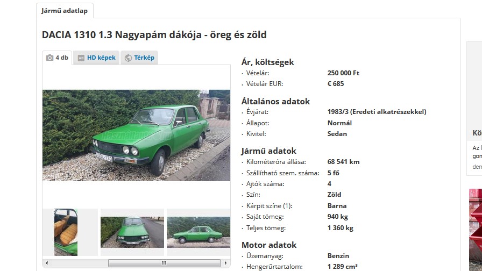Select the brown seat interior thumbnail
This screenshot has height=271, width=482.
tap(66, 232)
